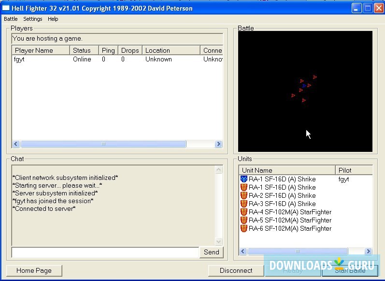Viewport: 385px width, 281px height.
Task: Click the players list horizontal scrollbar thumb
Action: click(x=103, y=144)
